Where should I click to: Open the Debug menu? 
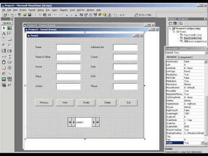tap(41, 10)
